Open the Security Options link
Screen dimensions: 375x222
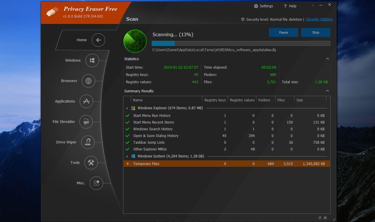319,19
